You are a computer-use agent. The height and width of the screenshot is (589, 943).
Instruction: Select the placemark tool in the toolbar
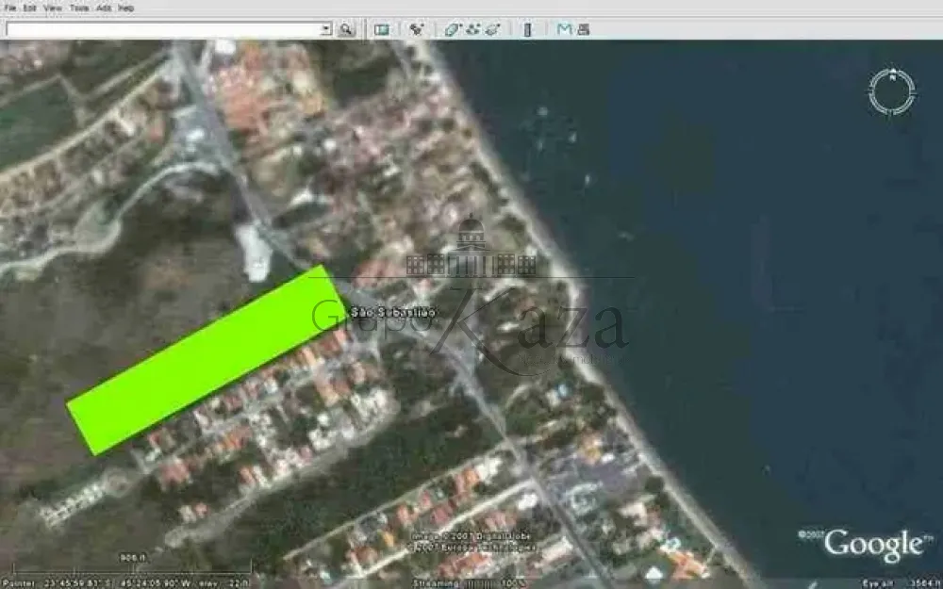pyautogui.click(x=415, y=28)
